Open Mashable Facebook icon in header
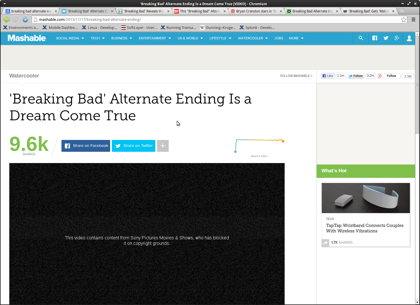Screen dimensions: 420x305 (x=375, y=38)
